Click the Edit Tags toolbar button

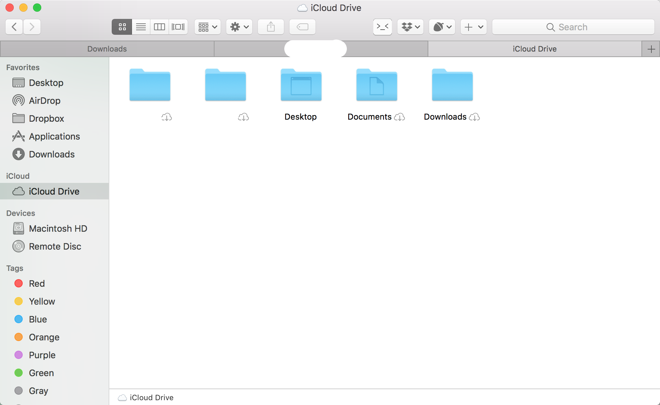point(302,27)
